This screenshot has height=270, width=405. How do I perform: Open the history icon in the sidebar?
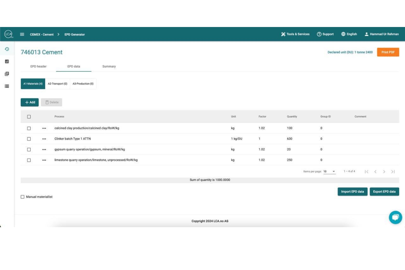7,49
